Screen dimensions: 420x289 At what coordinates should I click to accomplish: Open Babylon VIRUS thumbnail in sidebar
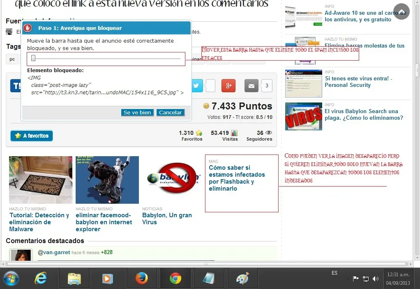(x=304, y=116)
